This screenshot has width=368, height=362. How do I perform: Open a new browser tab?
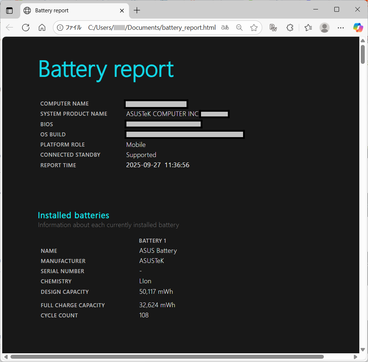[x=137, y=11]
